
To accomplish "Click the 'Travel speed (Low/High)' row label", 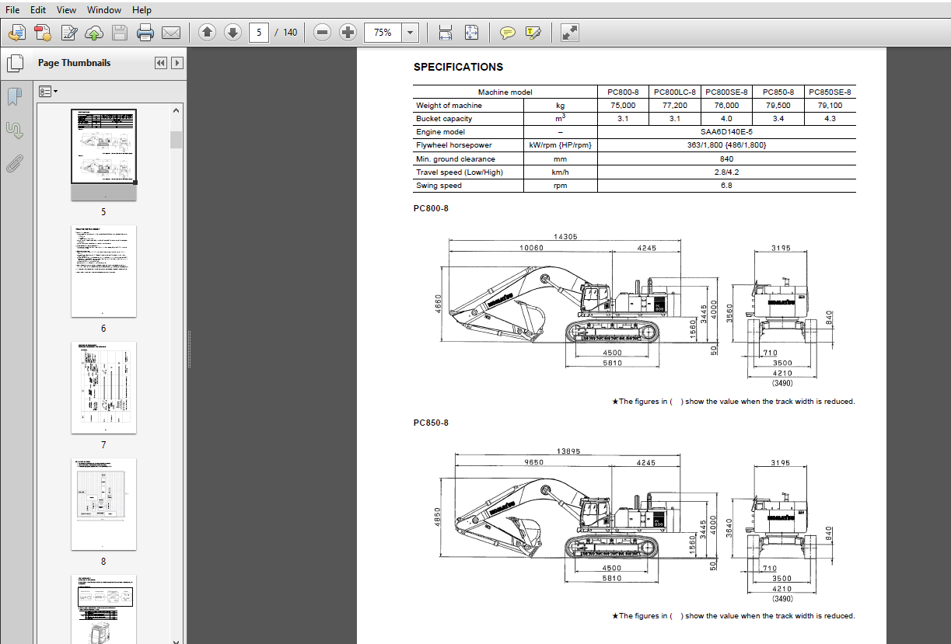I will pos(460,172).
